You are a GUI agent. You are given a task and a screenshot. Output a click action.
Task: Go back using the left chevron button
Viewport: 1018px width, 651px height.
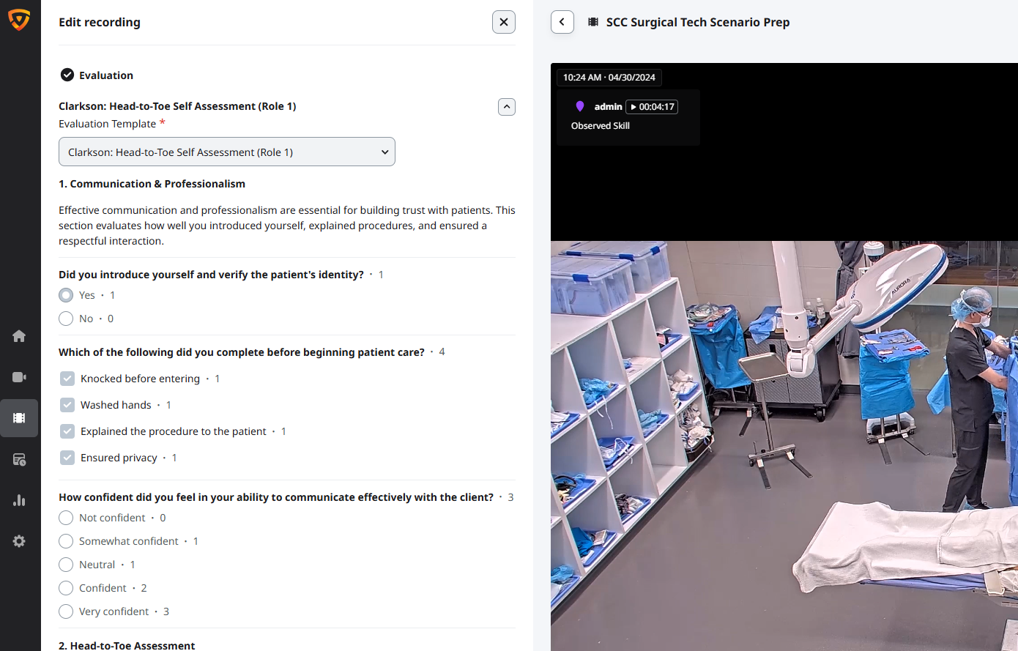[562, 22]
